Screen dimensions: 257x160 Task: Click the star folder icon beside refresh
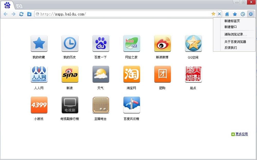(x=29, y=14)
